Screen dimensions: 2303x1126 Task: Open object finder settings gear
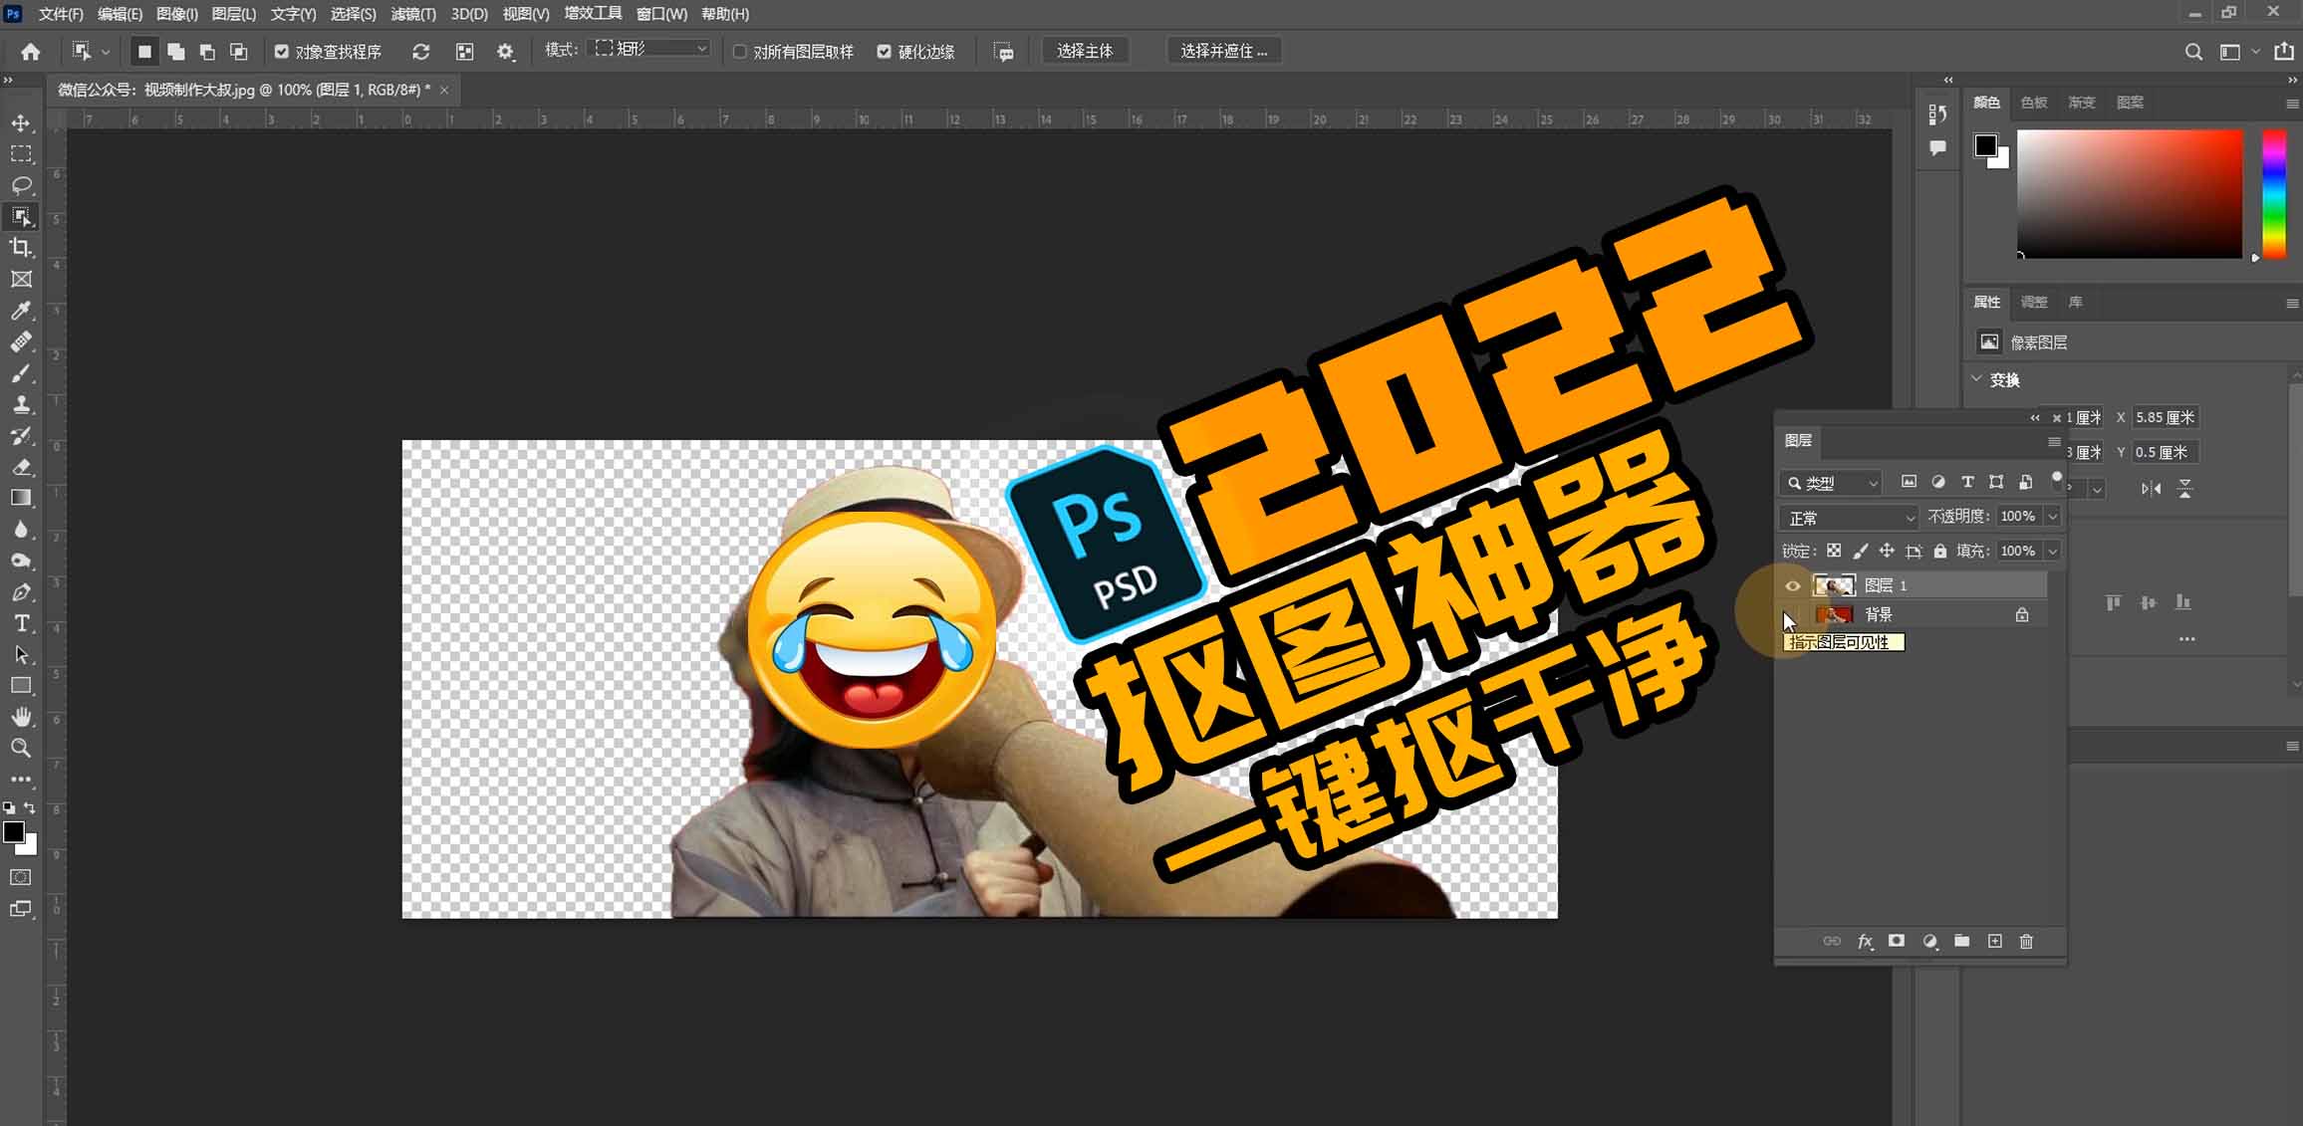506,51
